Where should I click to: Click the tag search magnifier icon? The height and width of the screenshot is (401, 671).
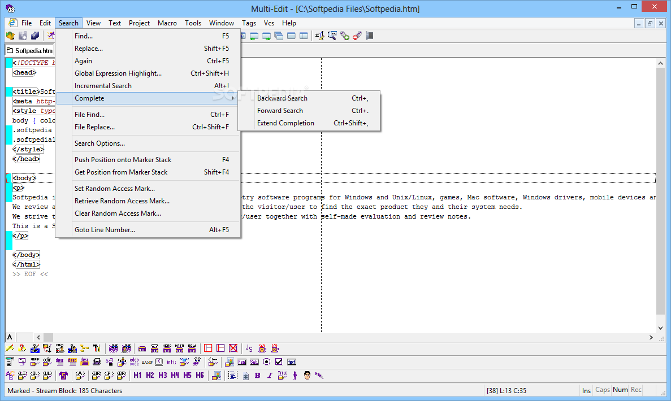(332, 36)
